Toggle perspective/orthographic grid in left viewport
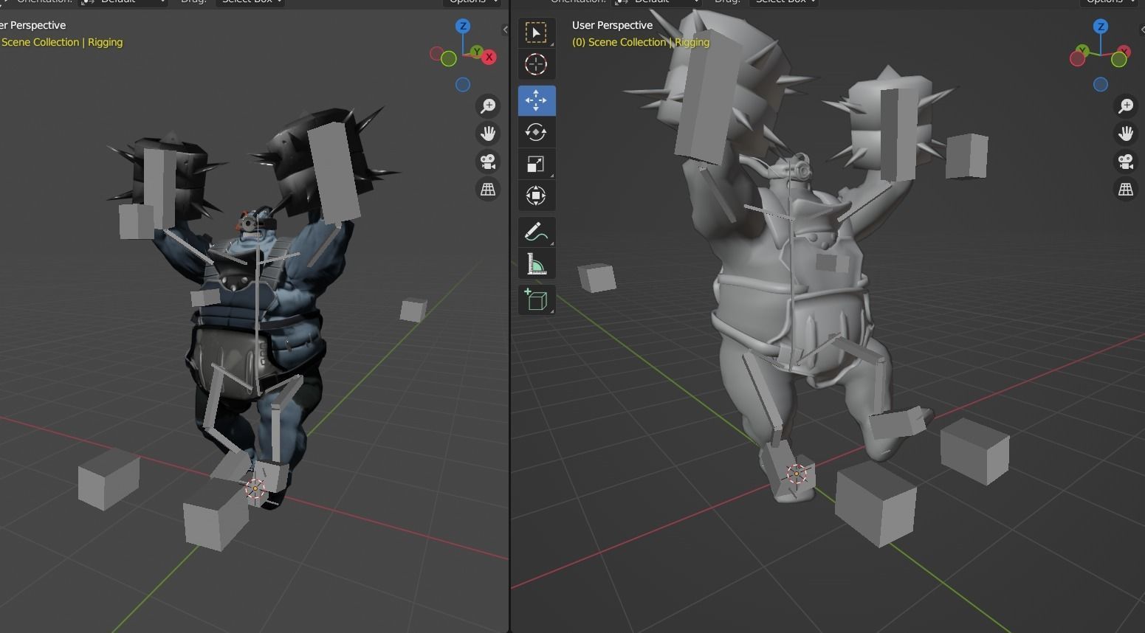 488,190
